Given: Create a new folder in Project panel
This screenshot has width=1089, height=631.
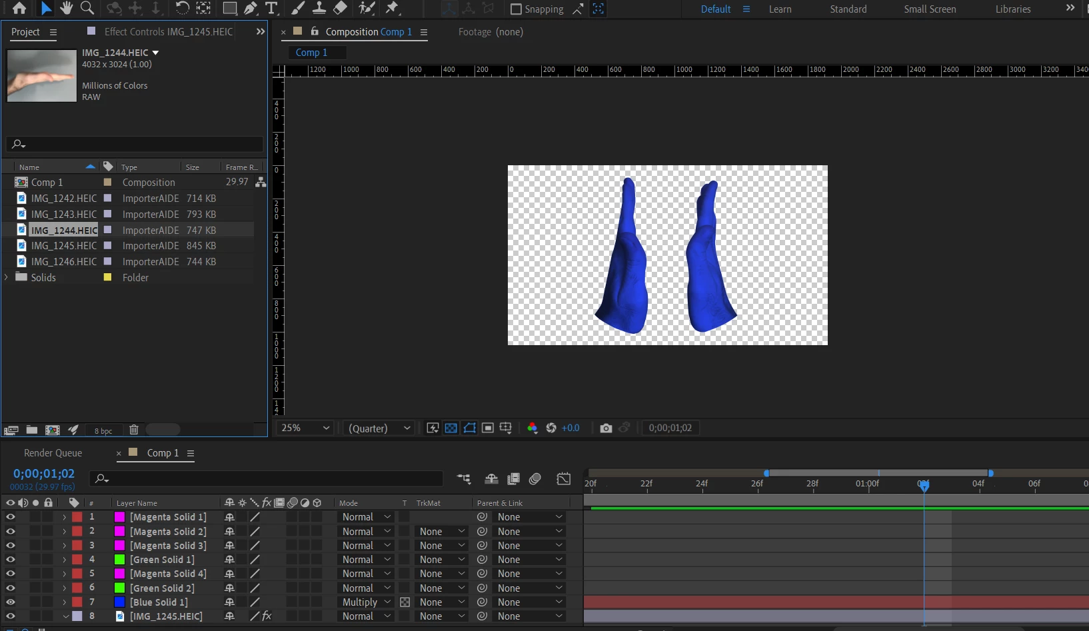Looking at the screenshot, I should [31, 430].
